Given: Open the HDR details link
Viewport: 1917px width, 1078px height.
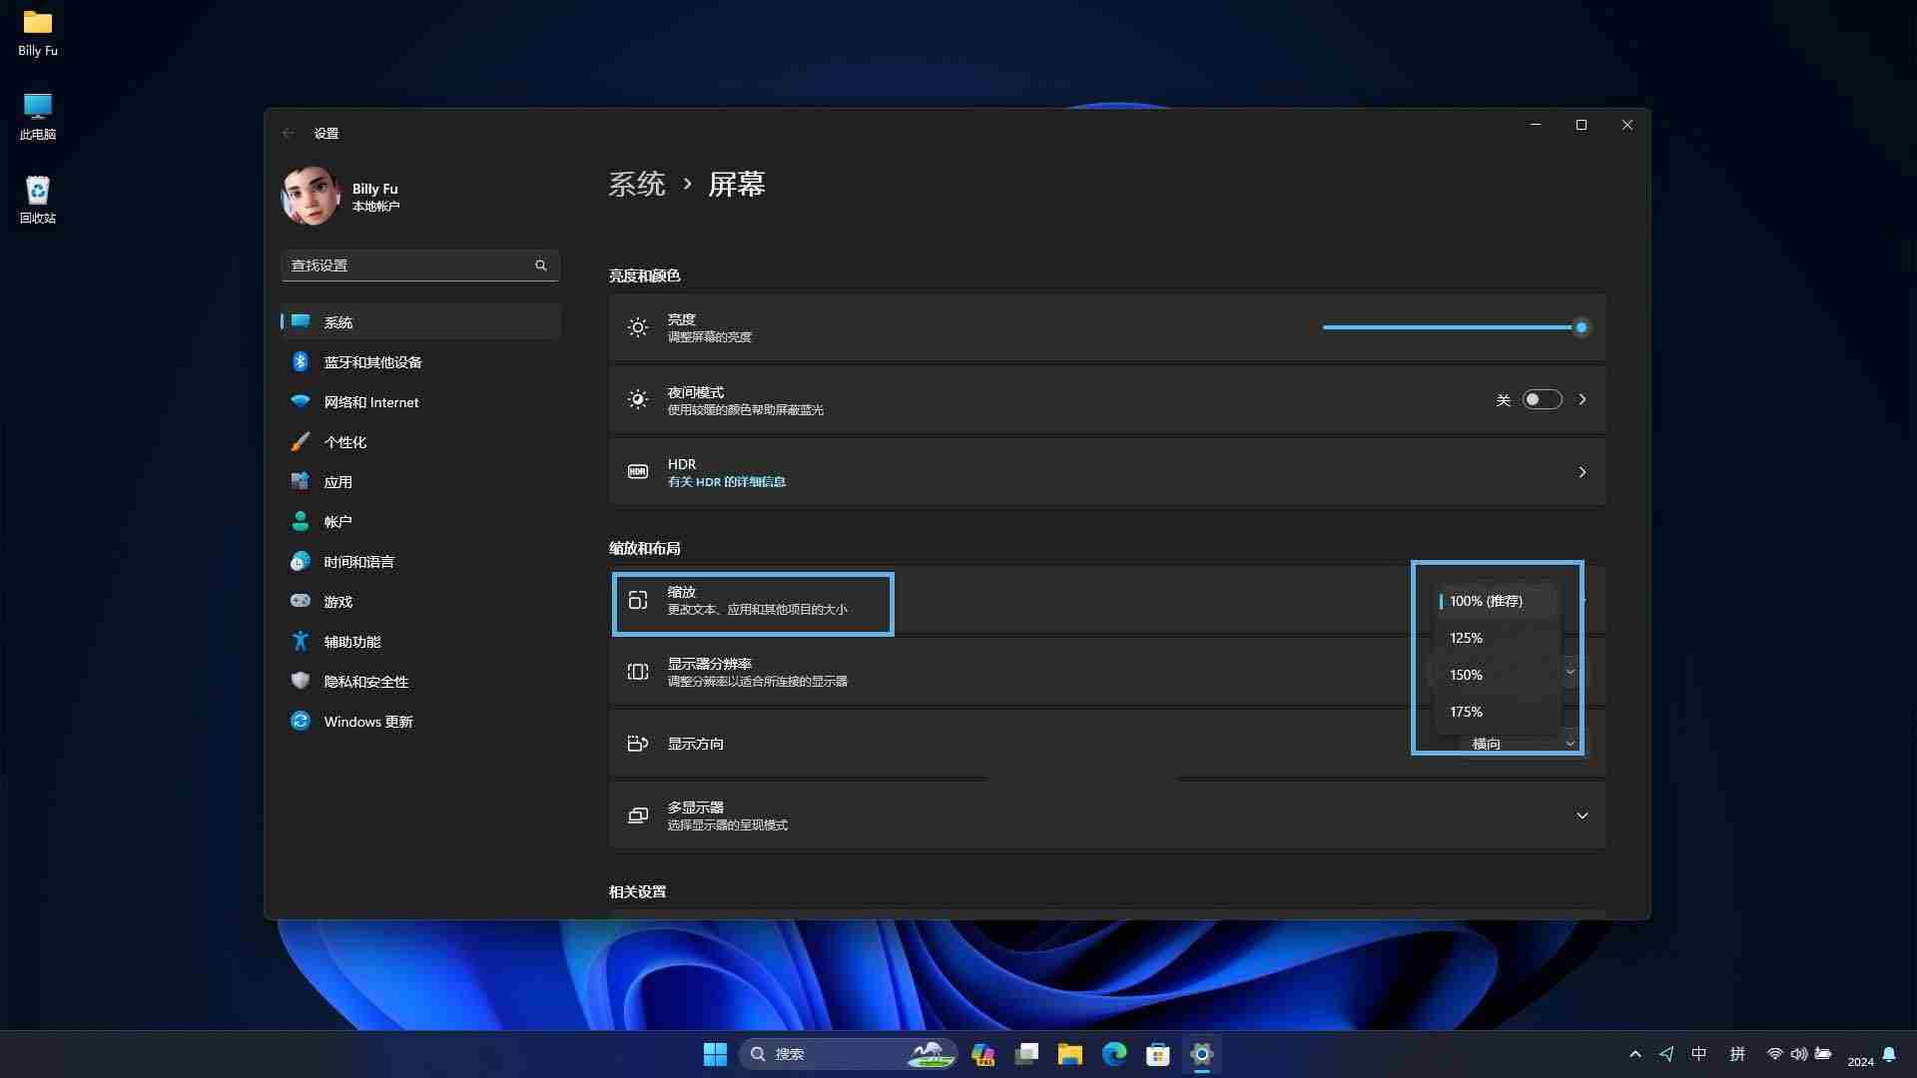Looking at the screenshot, I should click(726, 482).
